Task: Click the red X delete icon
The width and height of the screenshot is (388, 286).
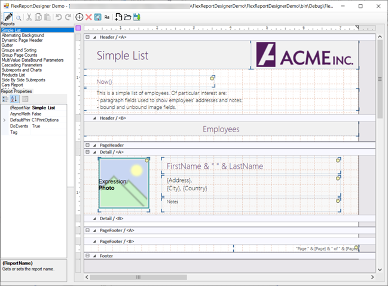Action: (x=88, y=17)
